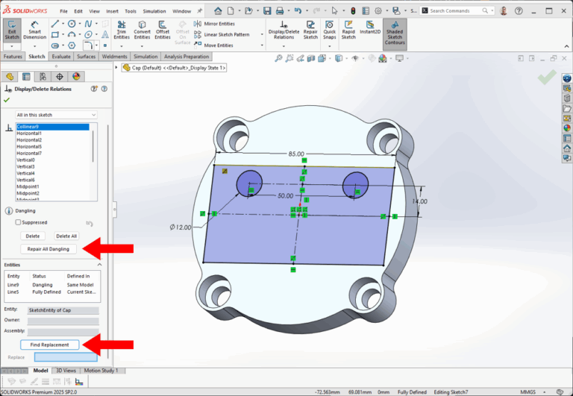Switch to the Evaluate tab
573x396 pixels.
[x=61, y=57]
